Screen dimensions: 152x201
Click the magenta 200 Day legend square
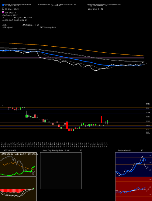3,12
